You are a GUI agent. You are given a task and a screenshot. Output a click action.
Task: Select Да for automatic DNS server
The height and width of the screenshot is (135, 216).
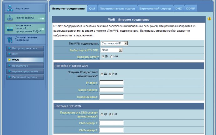coord(102,115)
